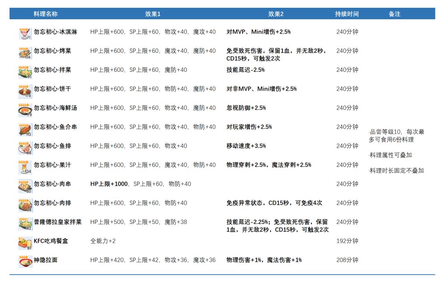This screenshot has height=283, width=444.
Task: Click the 192分钟 duration cell
Action: click(x=347, y=241)
